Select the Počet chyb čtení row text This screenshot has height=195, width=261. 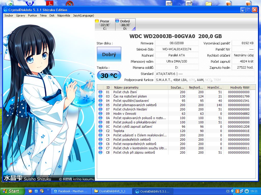pos(125,92)
